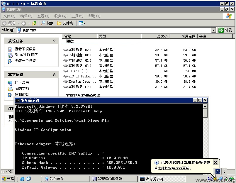The image size is (236, 183).
Task: Click the second quick launch icon
Action: [x=29, y=179]
